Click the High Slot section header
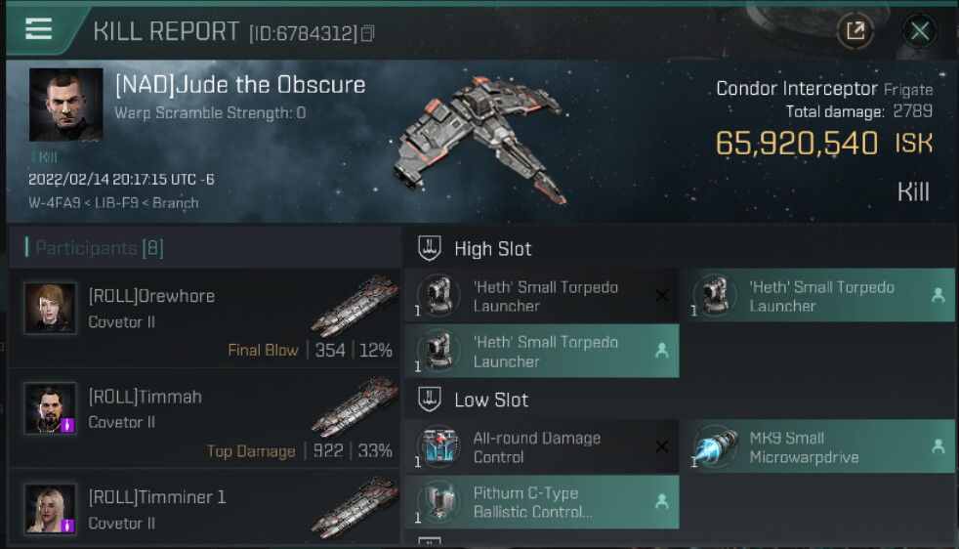The height and width of the screenshot is (549, 959). click(491, 249)
